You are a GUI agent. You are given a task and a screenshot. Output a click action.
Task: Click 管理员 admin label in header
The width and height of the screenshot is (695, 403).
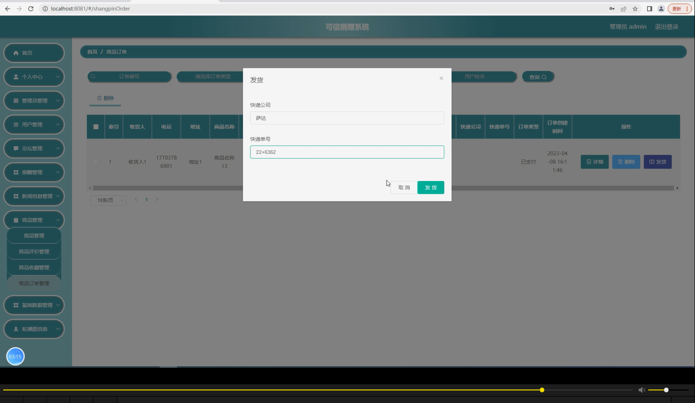[x=628, y=27]
